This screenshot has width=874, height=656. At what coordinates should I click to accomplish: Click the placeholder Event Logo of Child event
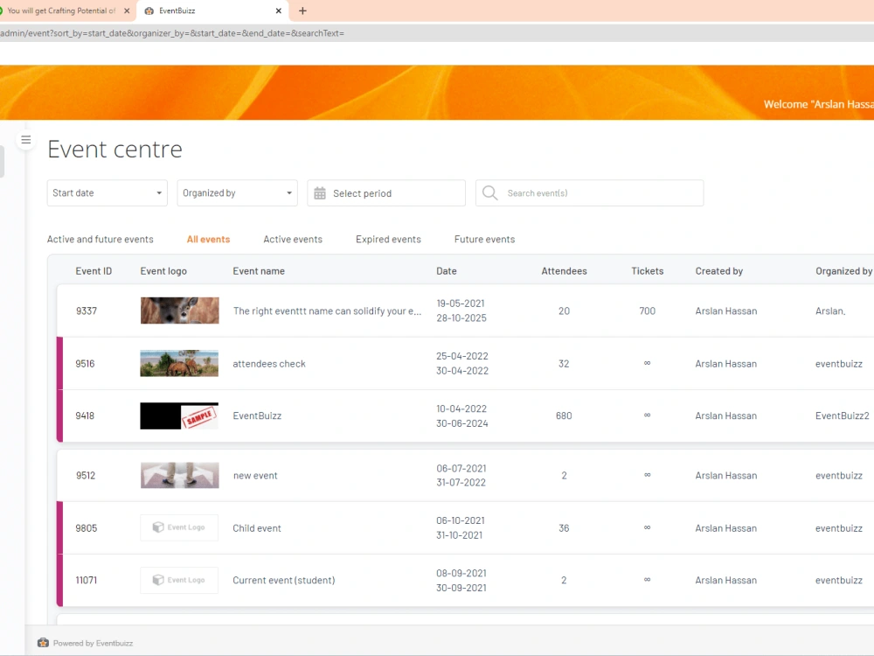179,527
